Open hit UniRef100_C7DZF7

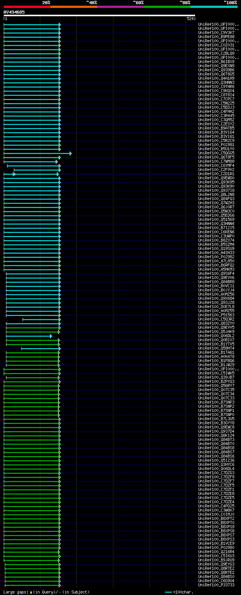[x=217, y=481]
